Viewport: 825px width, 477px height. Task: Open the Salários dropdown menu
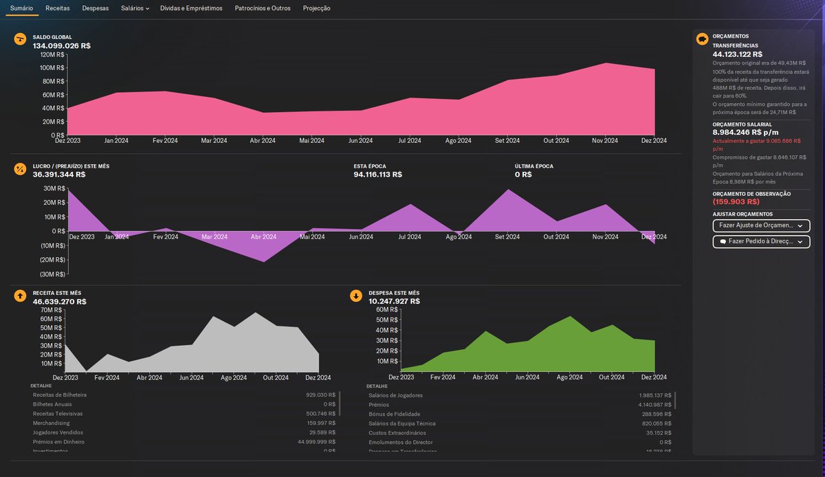click(135, 8)
